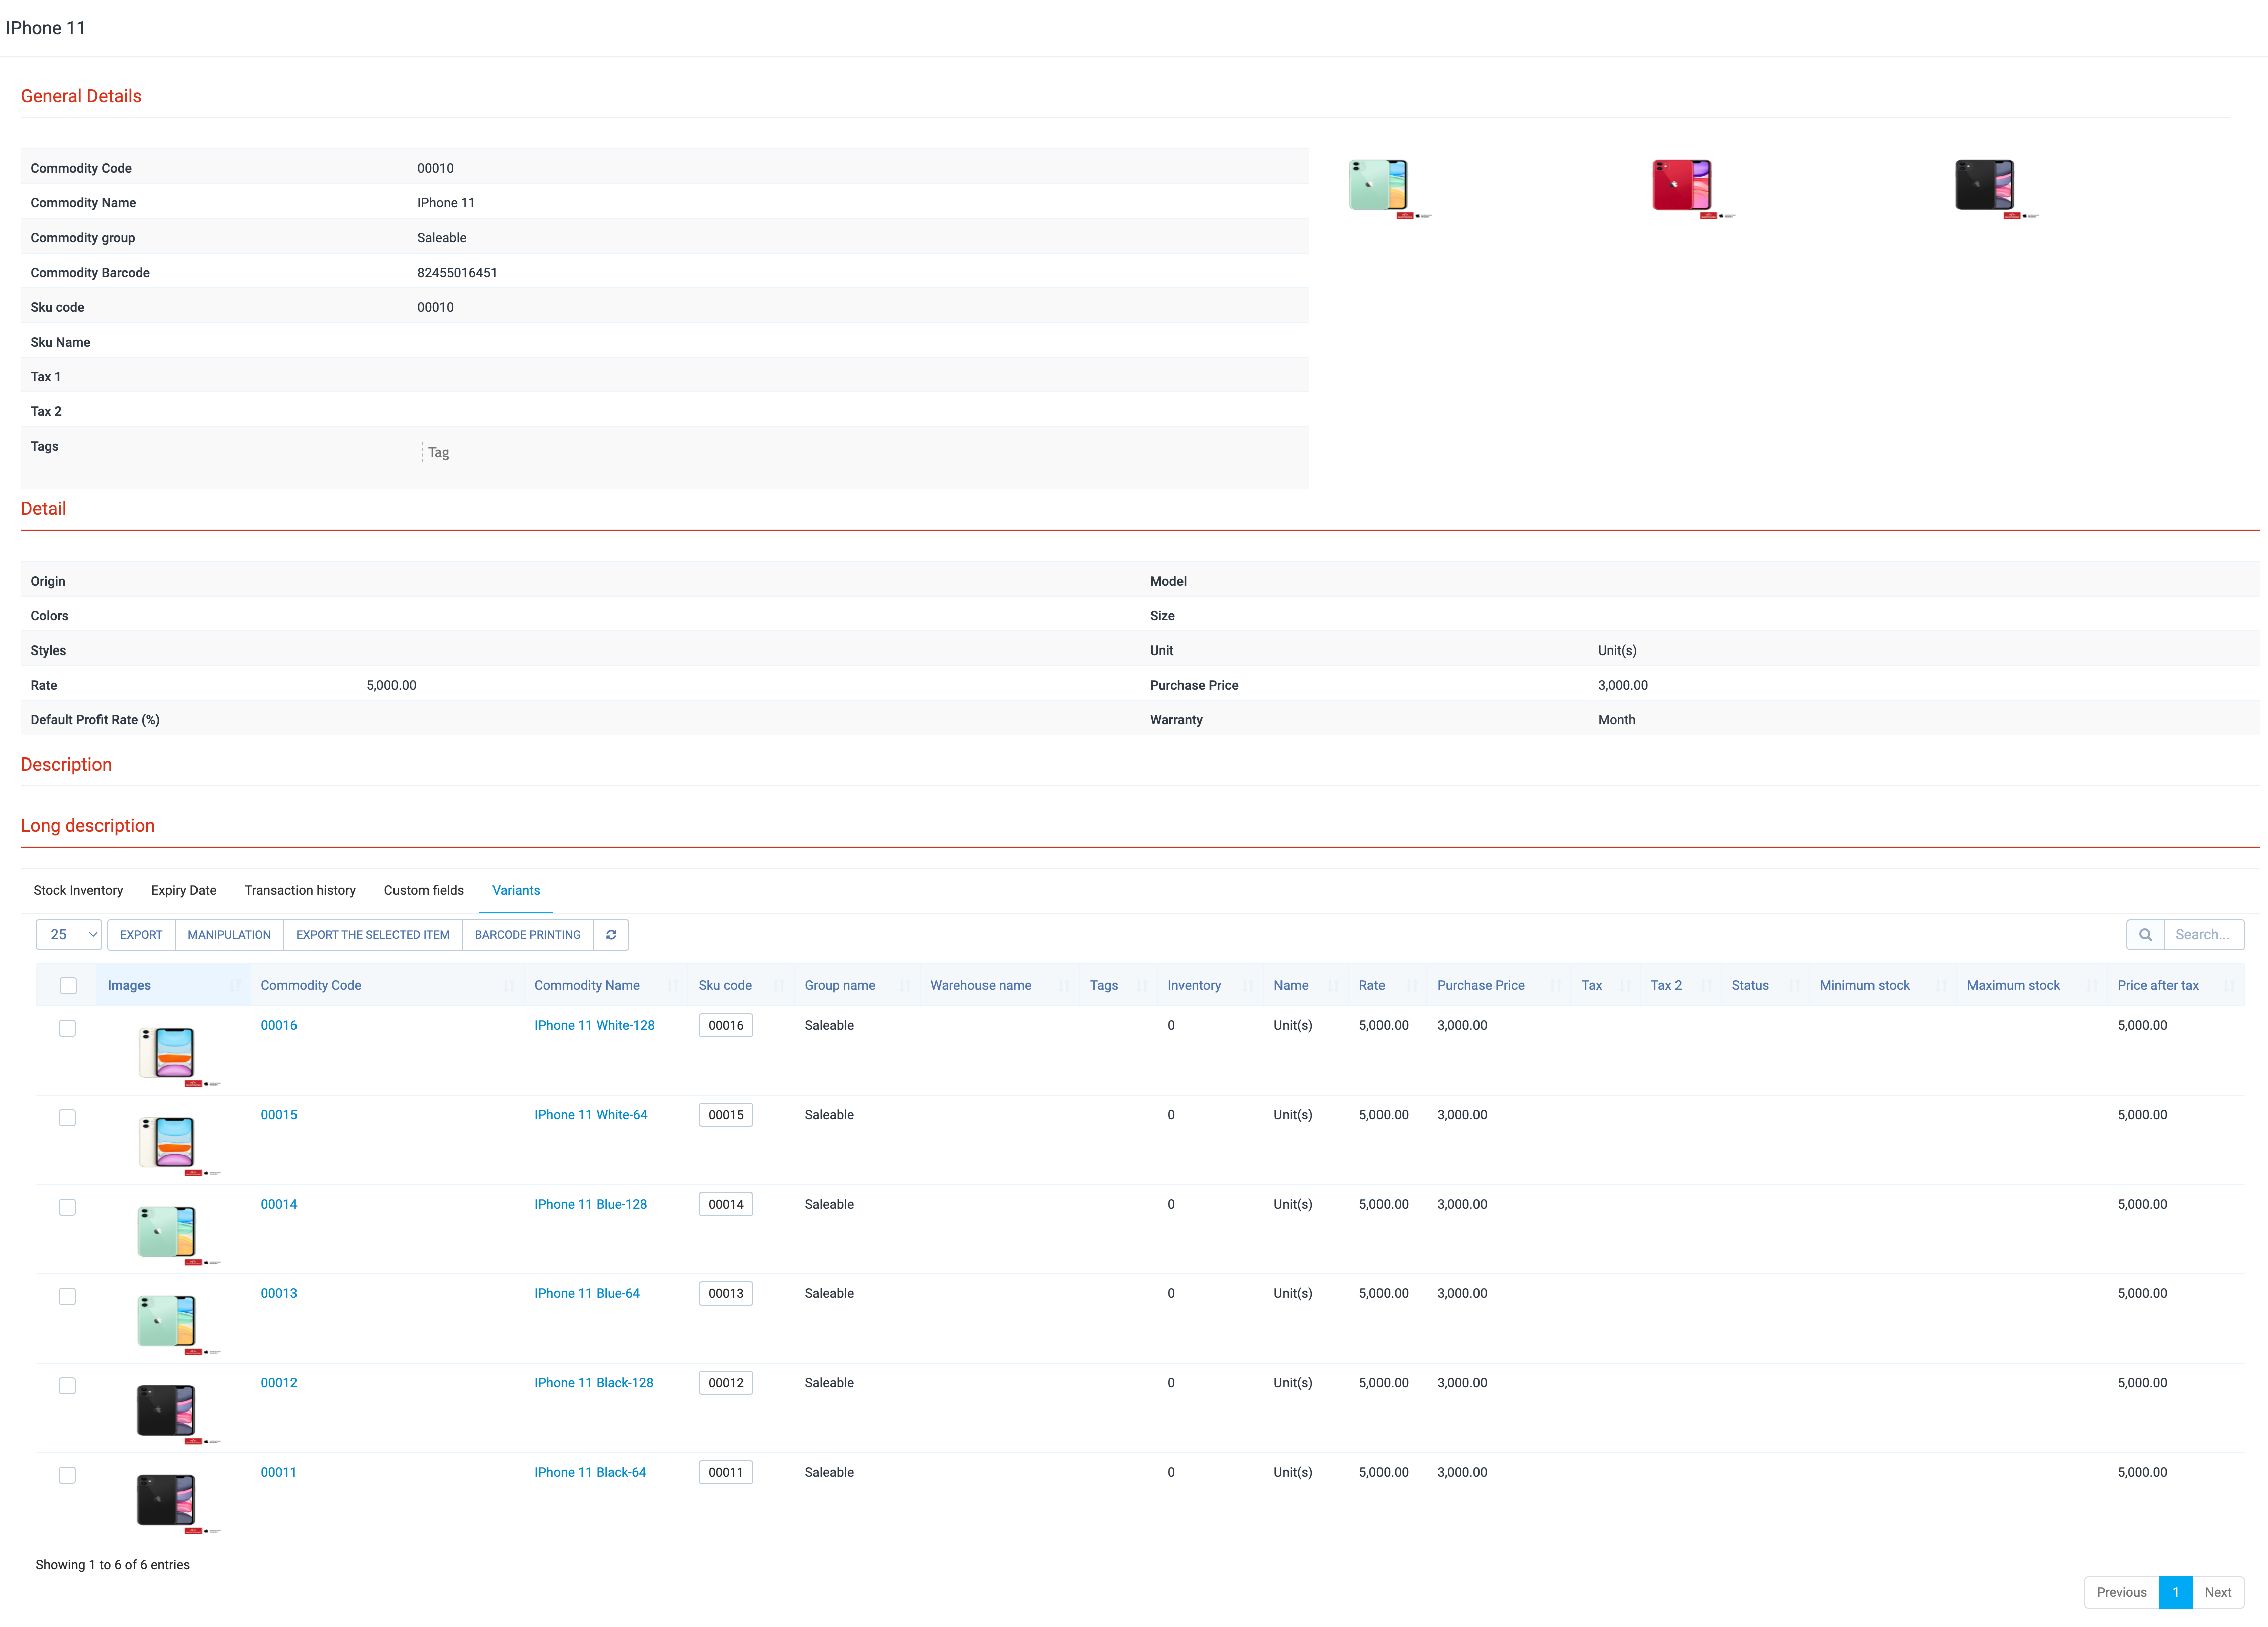Viewport: 2268px width, 1627px height.
Task: Sort by Inventory column arrows
Action: (1247, 986)
